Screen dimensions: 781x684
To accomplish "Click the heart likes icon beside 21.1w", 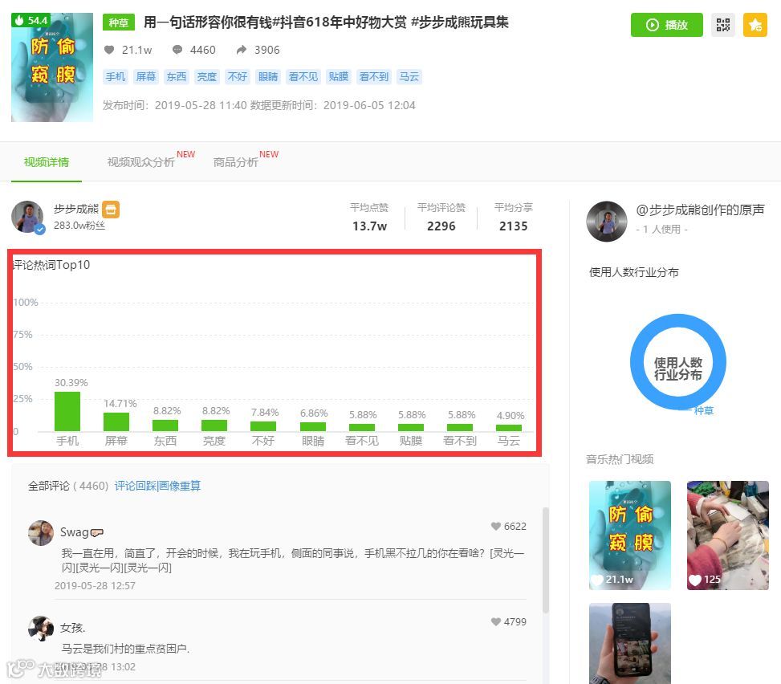I will pos(109,50).
